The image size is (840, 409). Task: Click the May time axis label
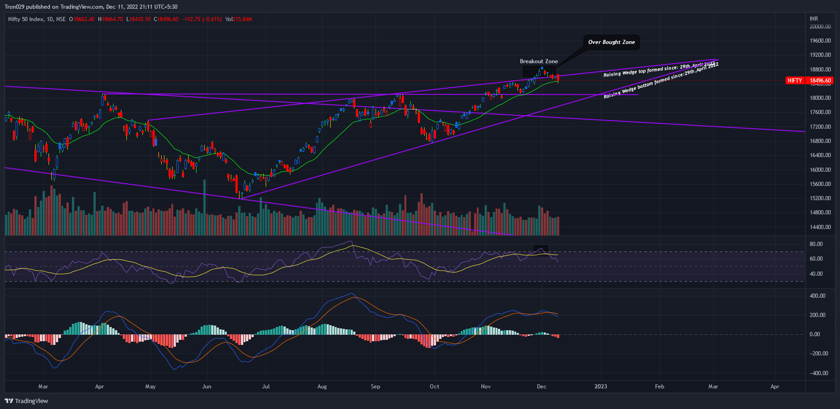tap(150, 387)
